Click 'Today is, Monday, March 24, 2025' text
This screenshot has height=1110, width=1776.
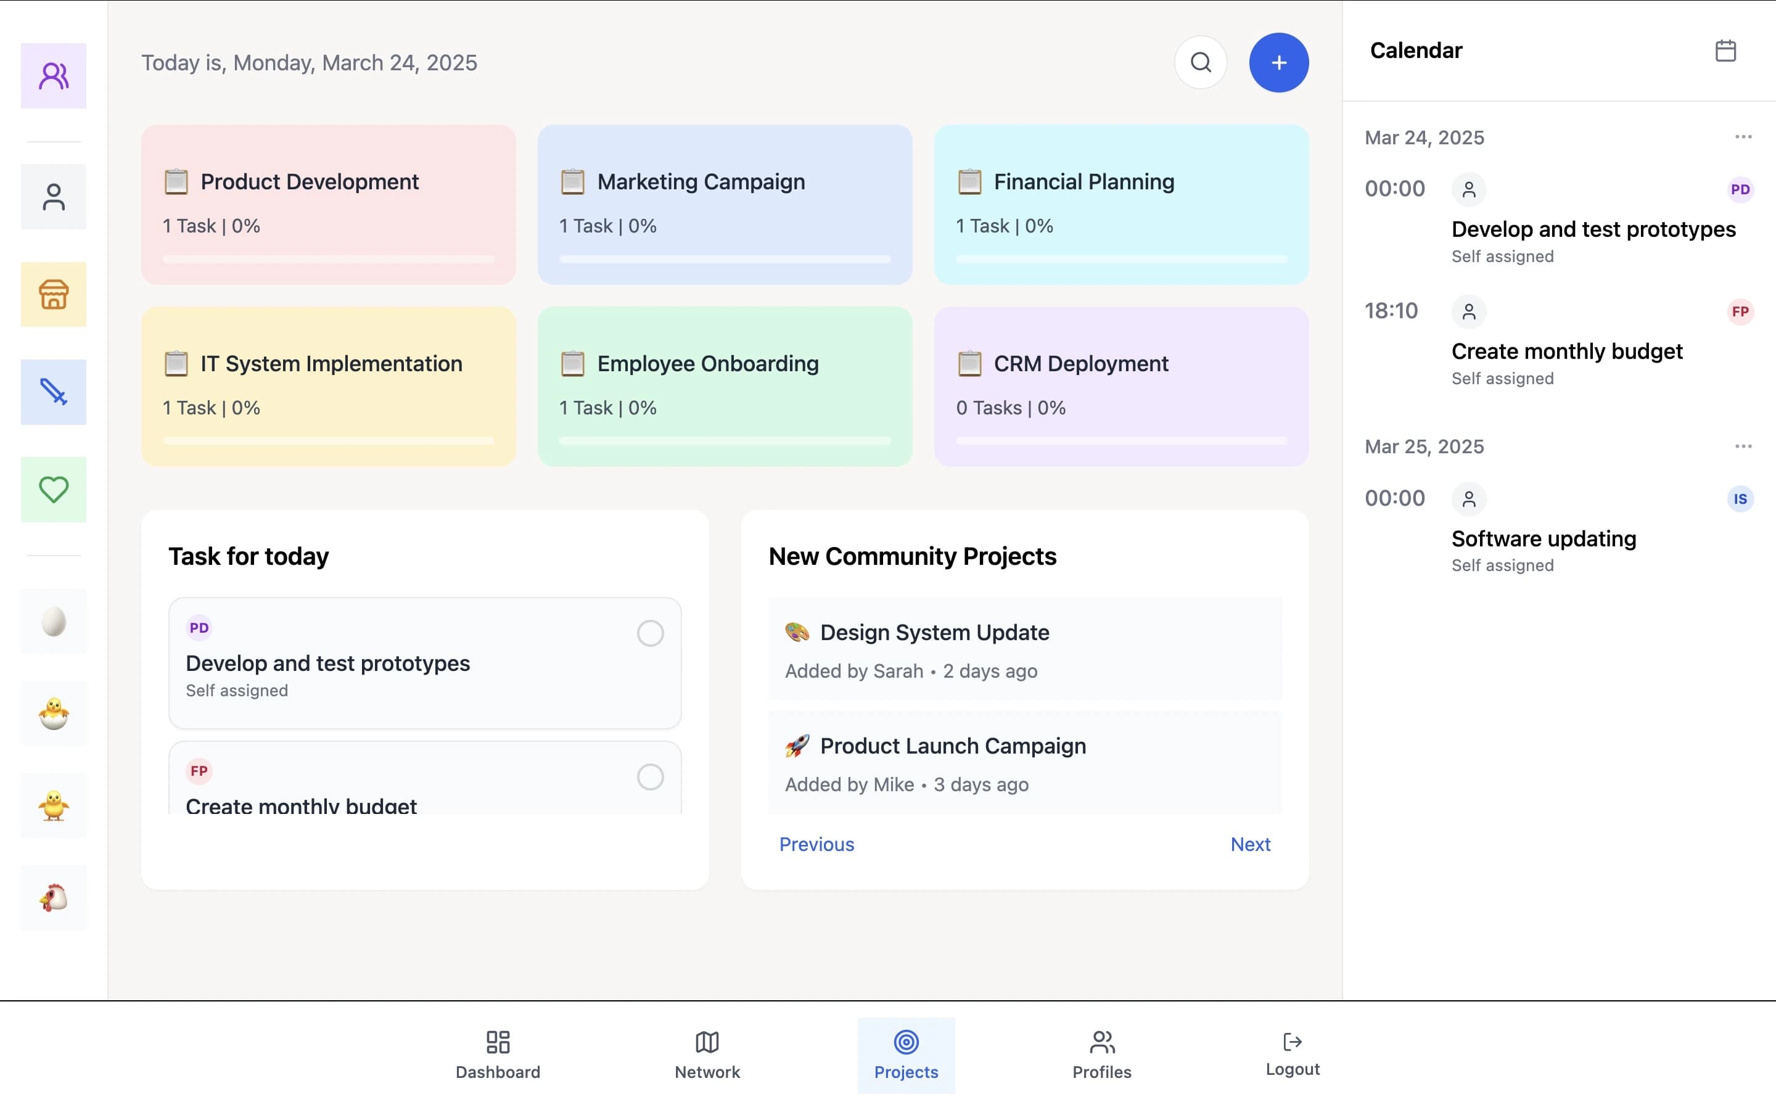click(x=309, y=62)
